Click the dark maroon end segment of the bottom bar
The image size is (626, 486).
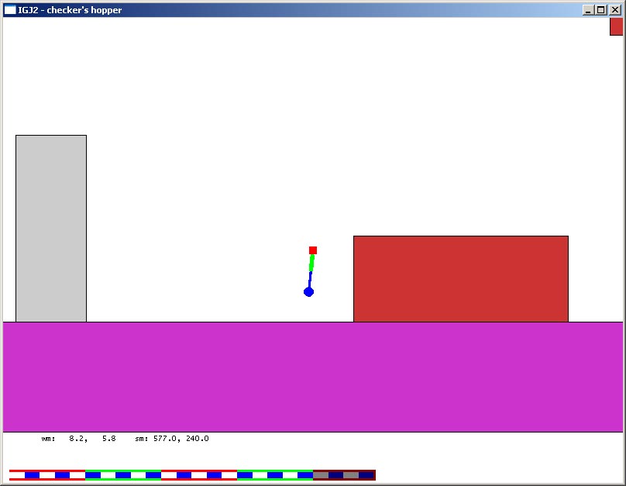click(x=344, y=475)
